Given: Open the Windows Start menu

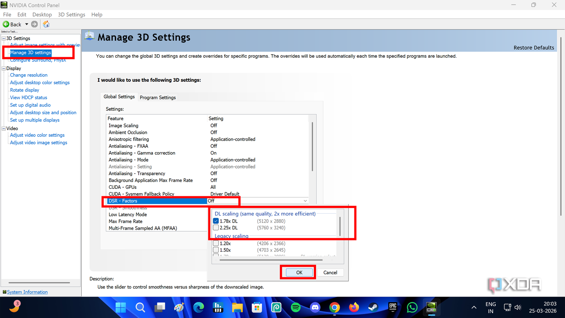Looking at the screenshot, I should tap(121, 307).
